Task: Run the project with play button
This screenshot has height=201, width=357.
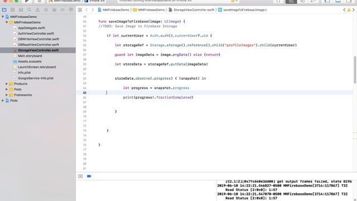Action: 27,1
